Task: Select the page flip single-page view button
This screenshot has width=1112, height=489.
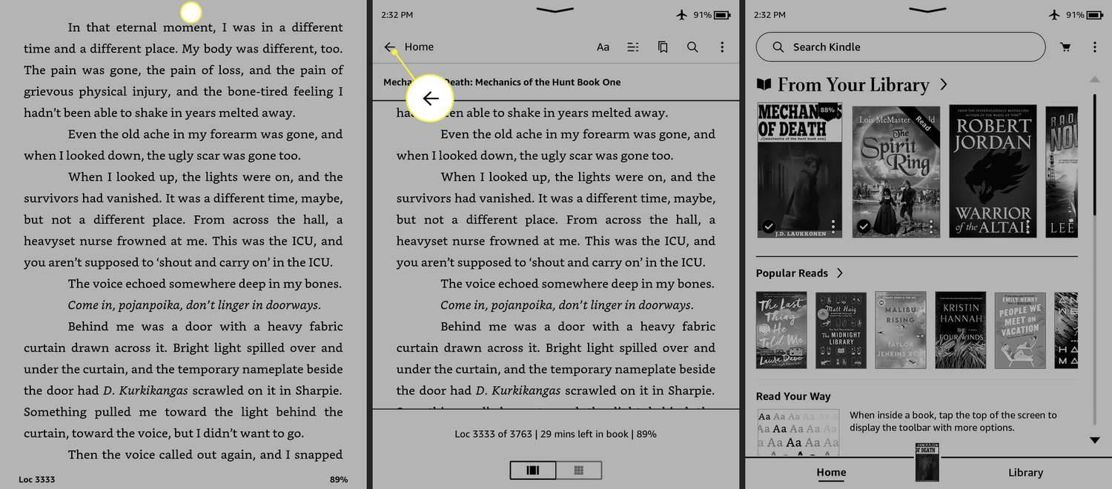Action: [x=532, y=470]
